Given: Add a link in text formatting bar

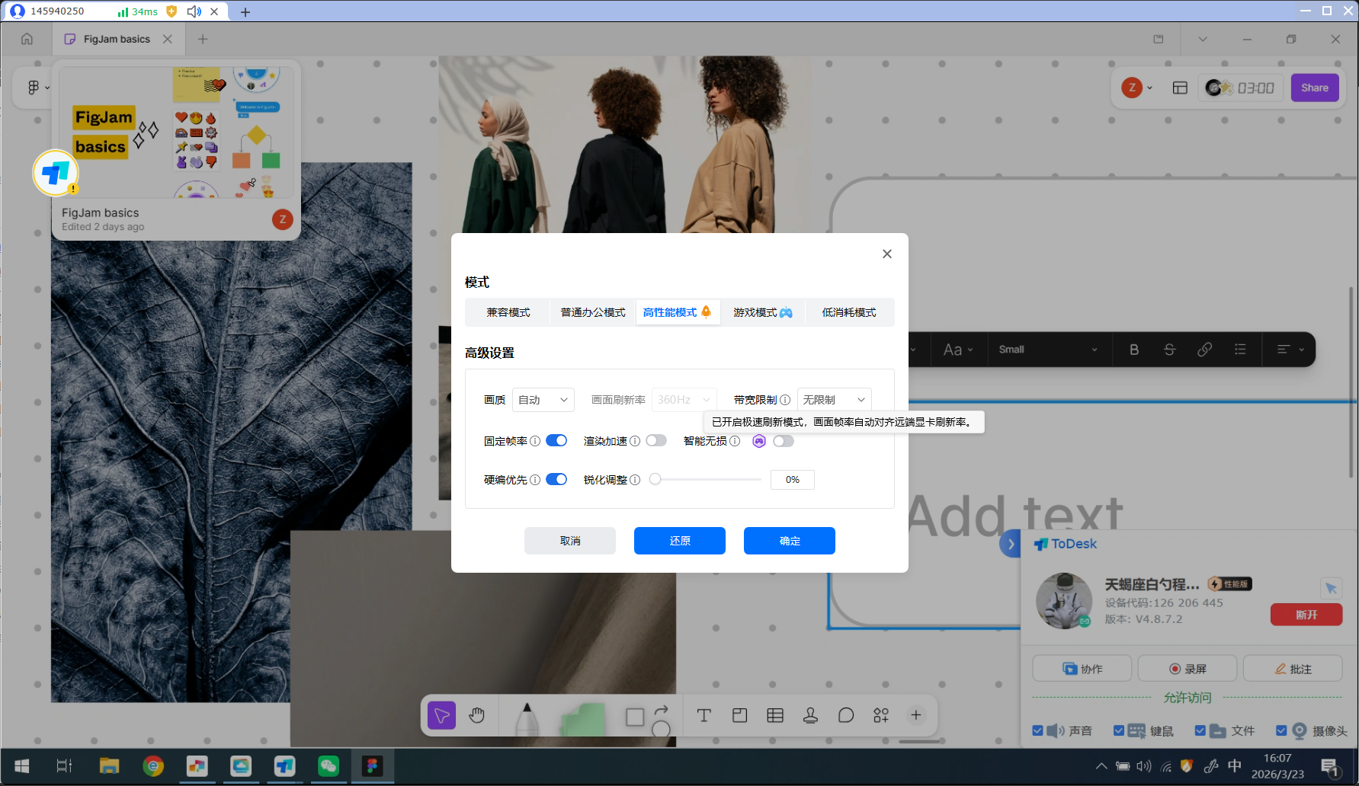Looking at the screenshot, I should [1205, 350].
